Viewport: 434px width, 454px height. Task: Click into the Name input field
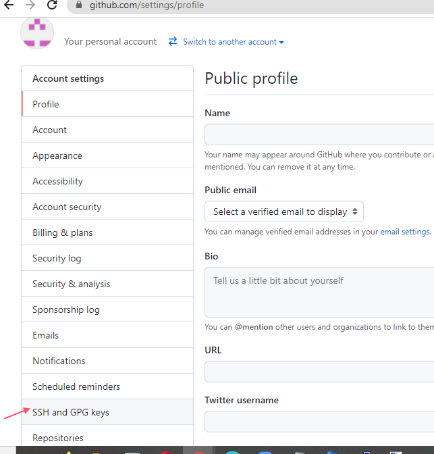click(319, 134)
